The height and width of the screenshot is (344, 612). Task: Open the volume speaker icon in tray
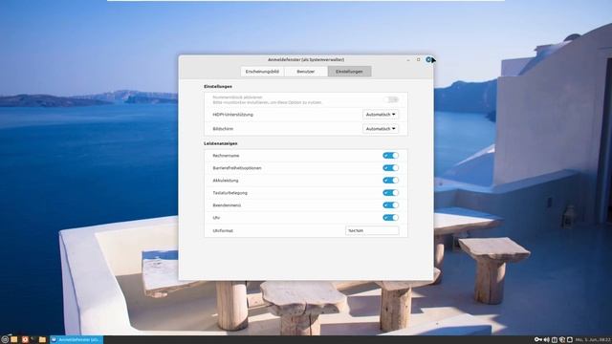pos(546,340)
